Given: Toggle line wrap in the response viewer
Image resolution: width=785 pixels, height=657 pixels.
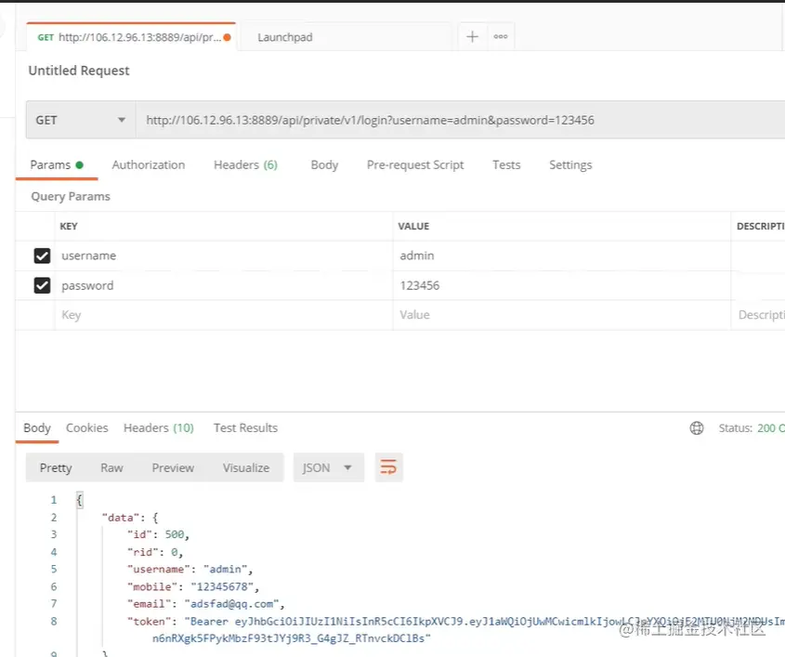Looking at the screenshot, I should coord(388,467).
